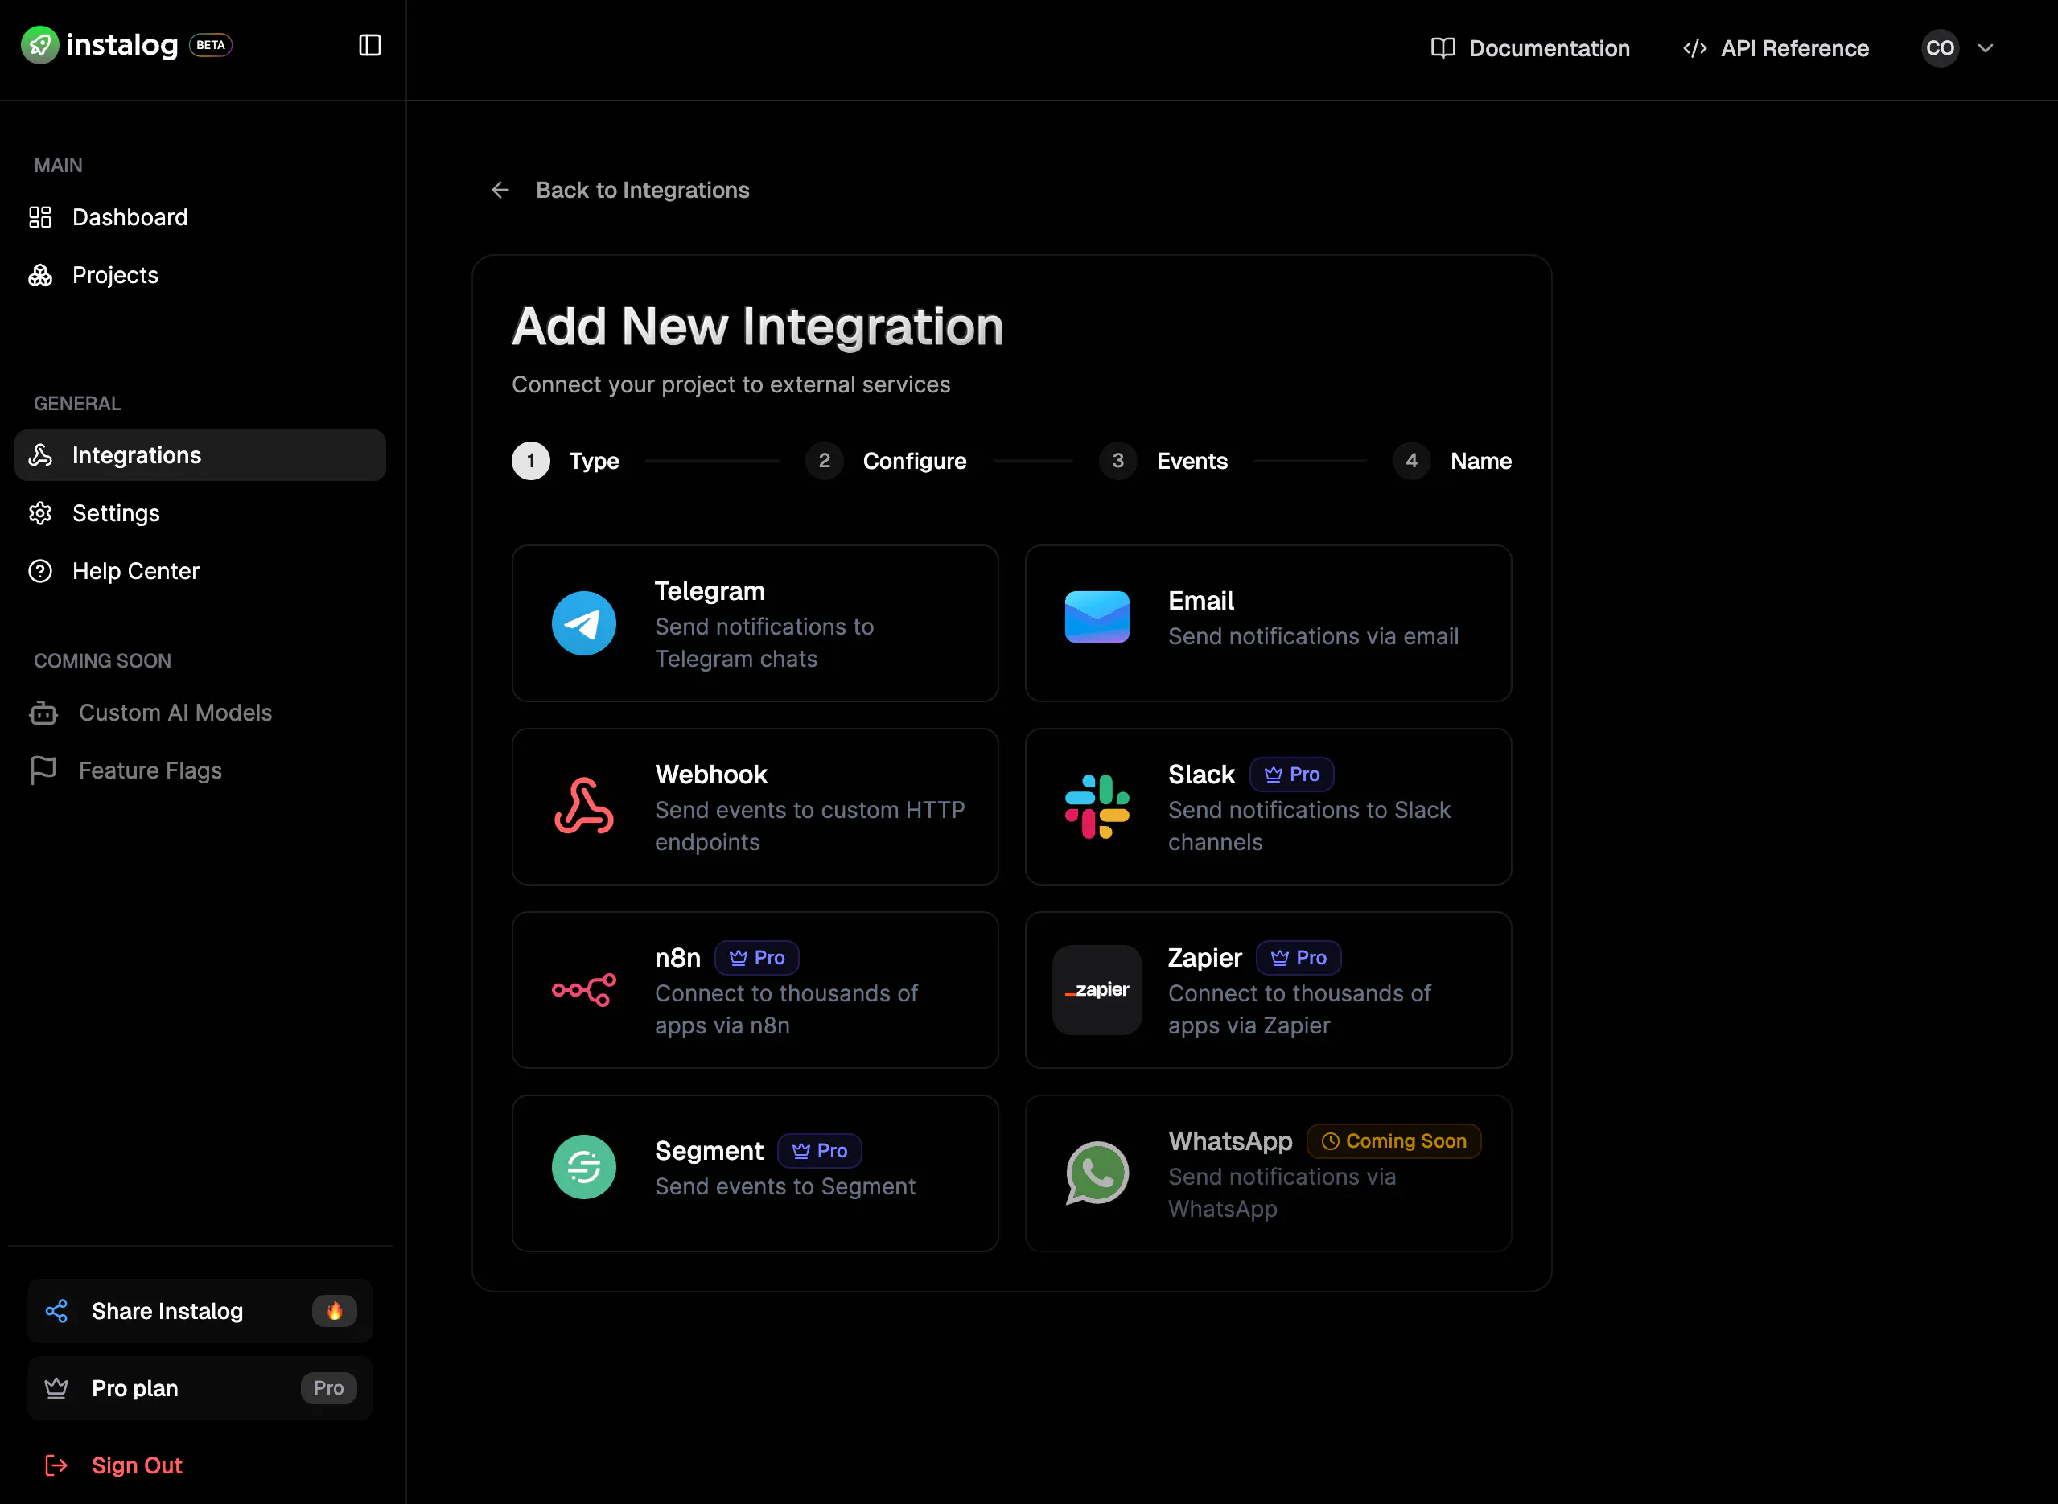Click the Slack logo icon
The image size is (2058, 1504).
1097,807
